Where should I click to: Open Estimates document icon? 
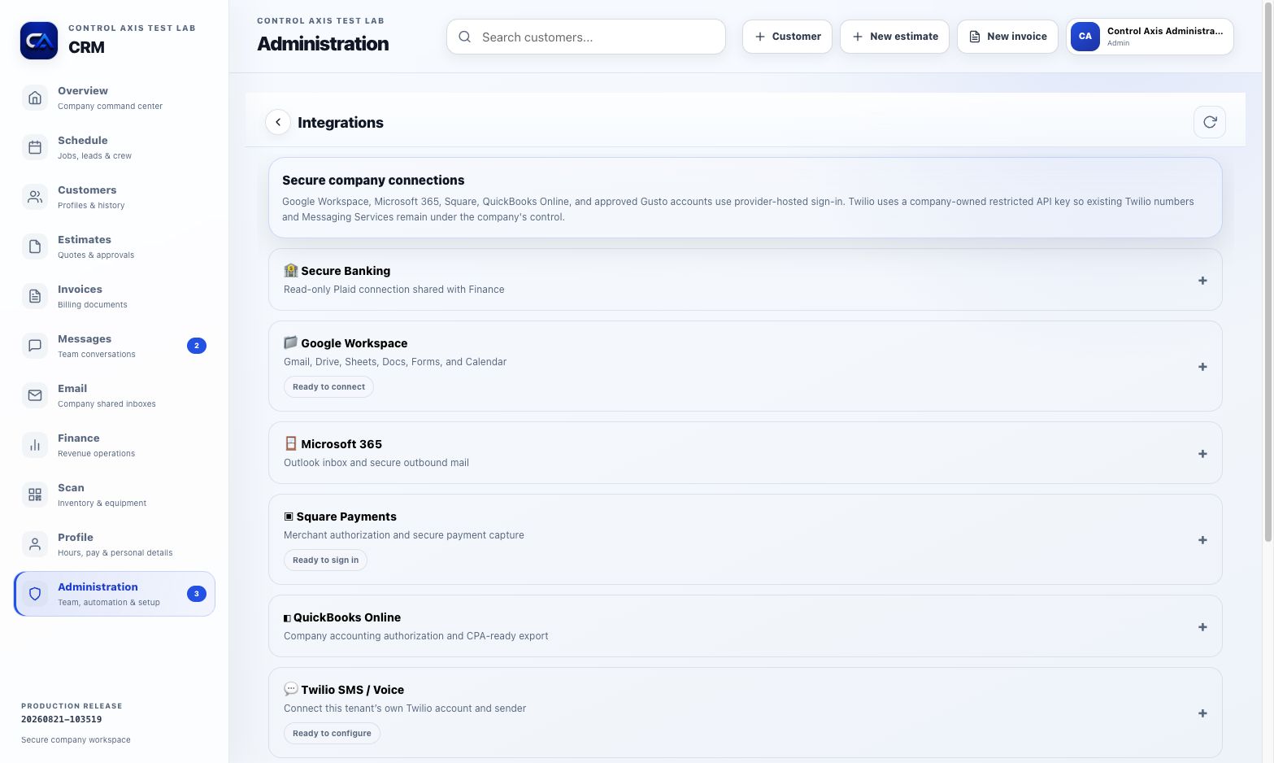tap(35, 246)
